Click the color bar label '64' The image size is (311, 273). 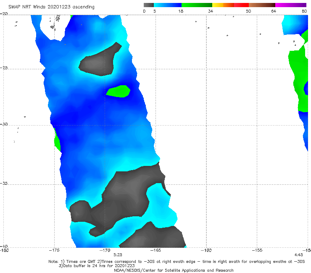(x=274, y=11)
